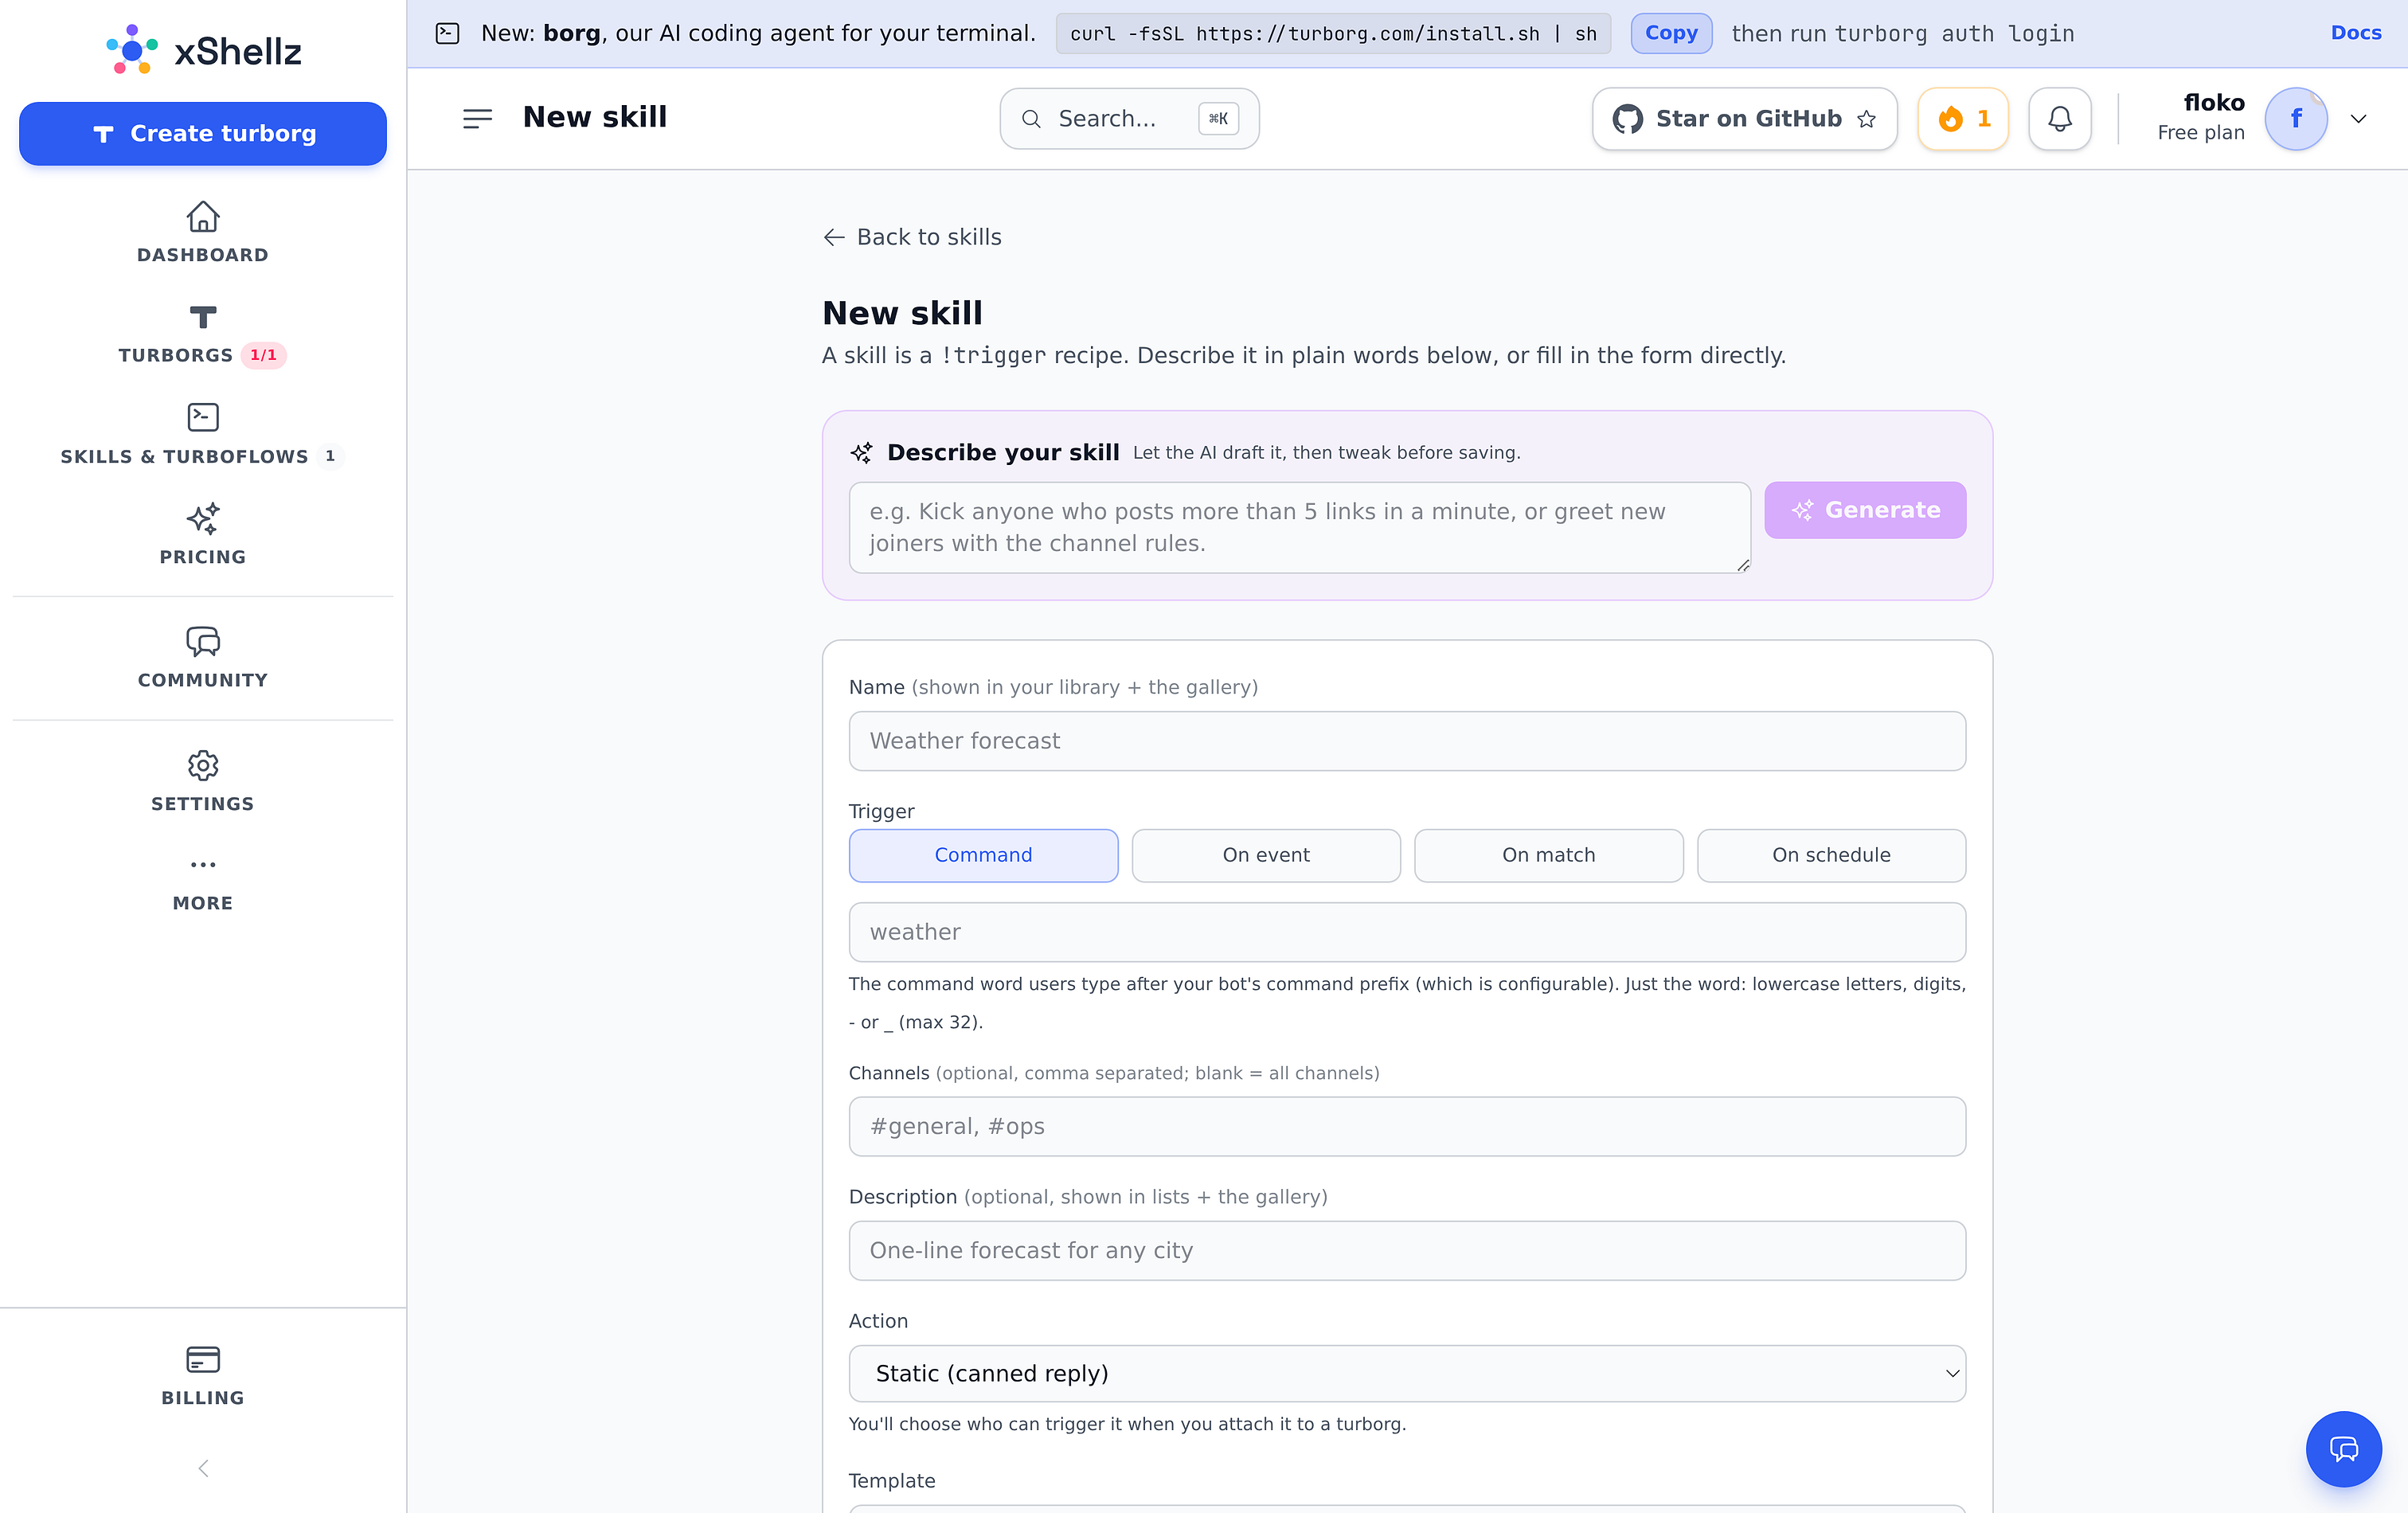Click the floko Free plan label
Image resolution: width=2408 pixels, height=1513 pixels.
coord(2200,117)
